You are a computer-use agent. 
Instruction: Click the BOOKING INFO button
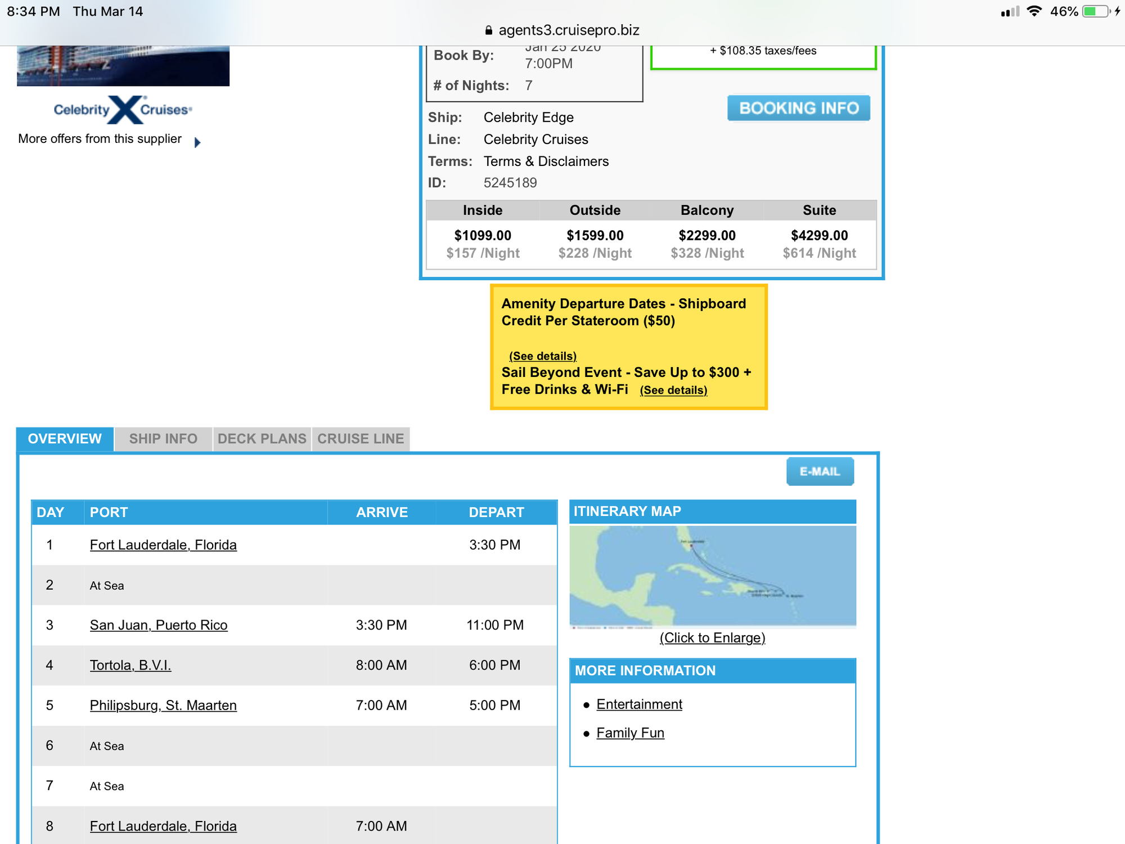pos(798,108)
